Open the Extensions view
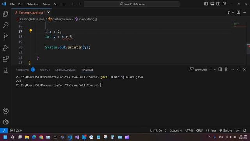 pos(5,59)
